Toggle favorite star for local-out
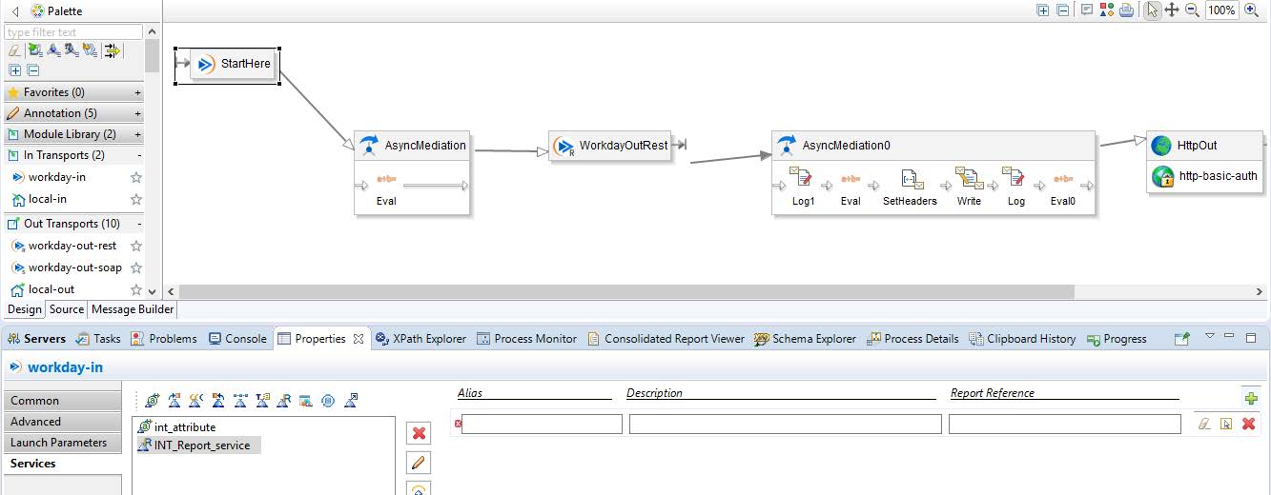1271x495 pixels. 136,289
